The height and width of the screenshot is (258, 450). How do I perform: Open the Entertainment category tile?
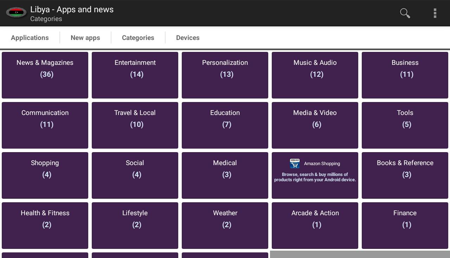pyautogui.click(x=135, y=75)
